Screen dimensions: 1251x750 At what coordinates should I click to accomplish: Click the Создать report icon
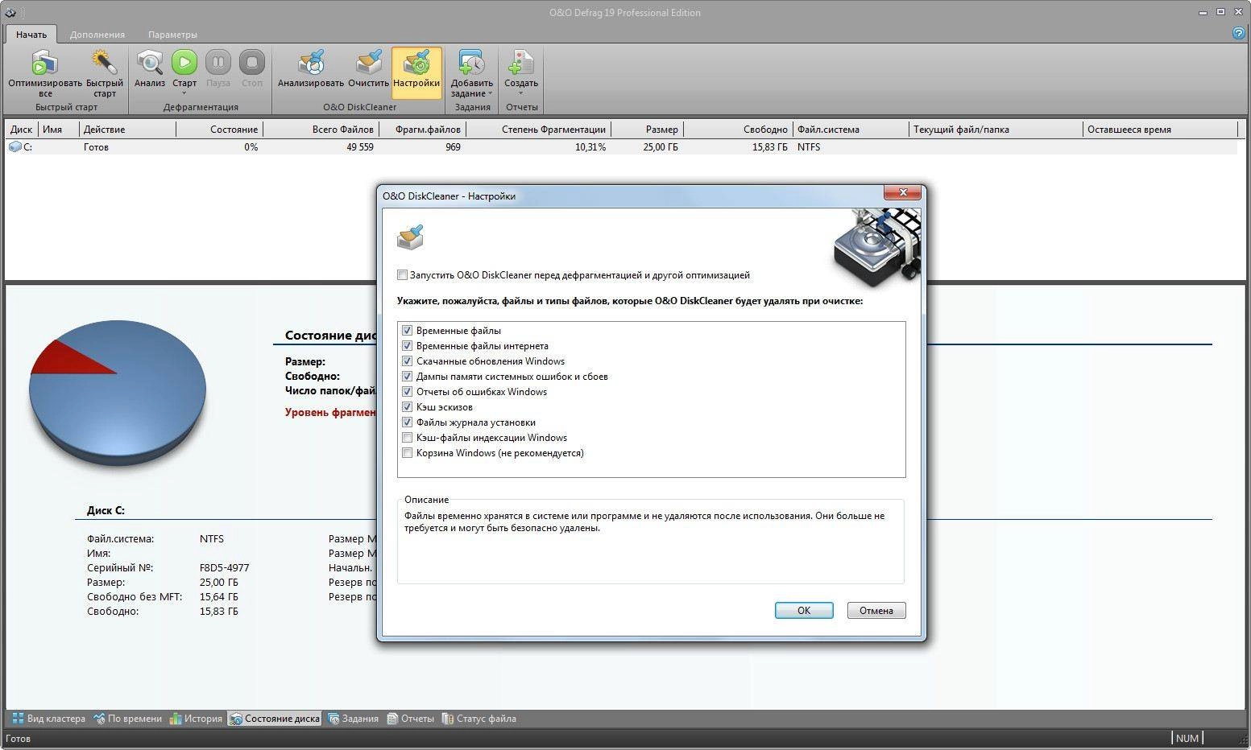click(x=521, y=63)
